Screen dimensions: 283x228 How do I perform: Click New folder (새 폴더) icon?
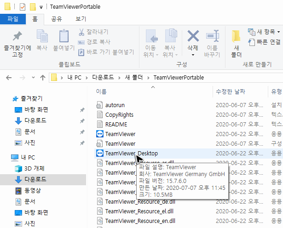point(236,36)
